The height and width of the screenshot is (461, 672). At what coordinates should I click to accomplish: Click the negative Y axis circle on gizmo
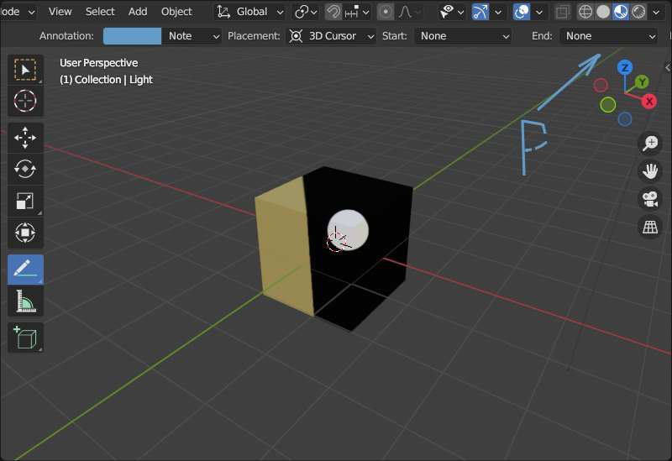click(607, 104)
